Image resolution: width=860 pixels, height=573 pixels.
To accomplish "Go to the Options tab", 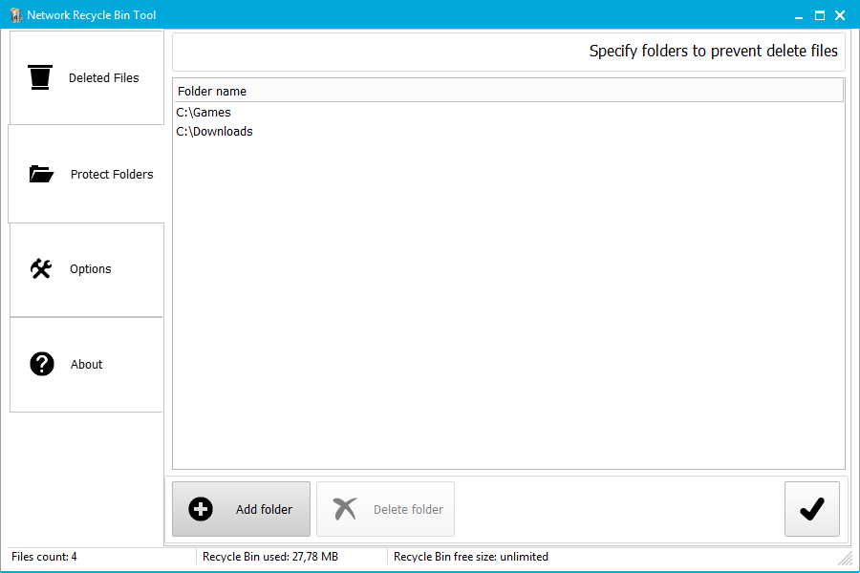I will (x=87, y=269).
